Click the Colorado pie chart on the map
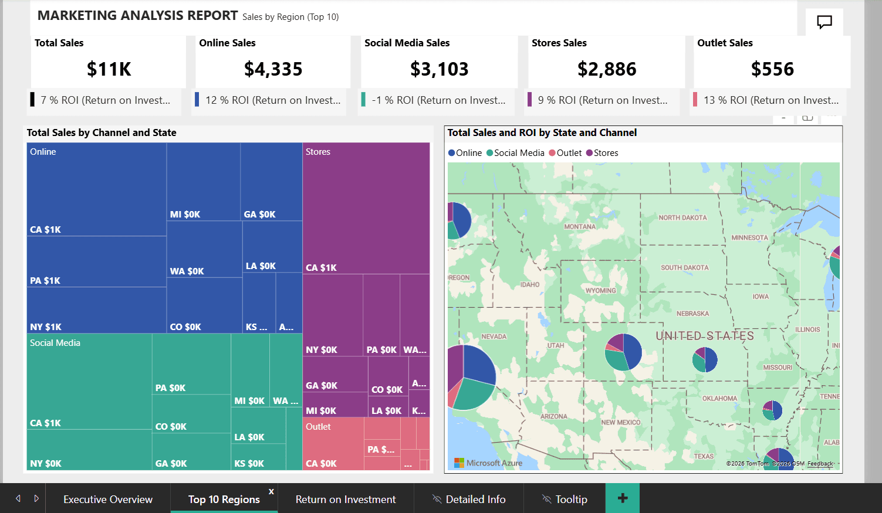This screenshot has width=882, height=513. [624, 352]
